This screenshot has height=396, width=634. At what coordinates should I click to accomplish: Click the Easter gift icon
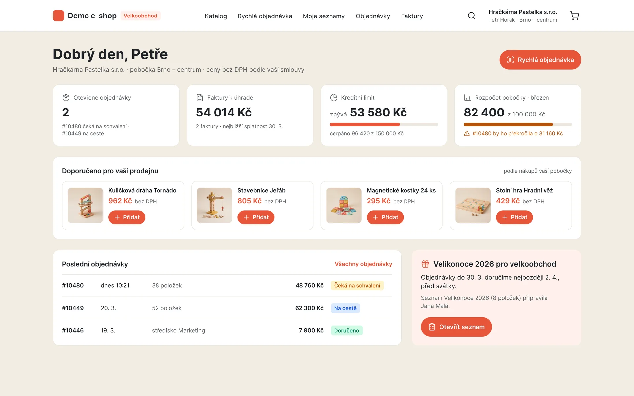coord(425,264)
